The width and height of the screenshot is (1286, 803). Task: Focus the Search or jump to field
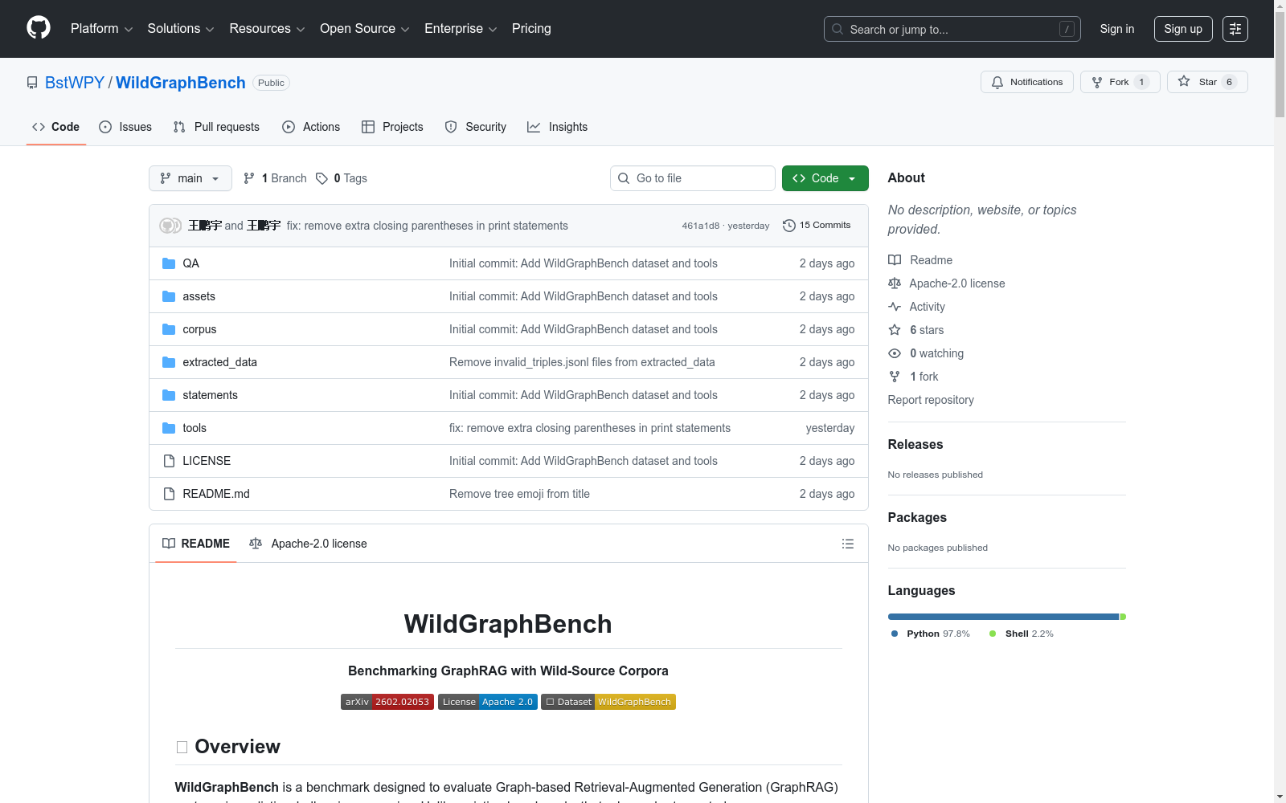952,29
